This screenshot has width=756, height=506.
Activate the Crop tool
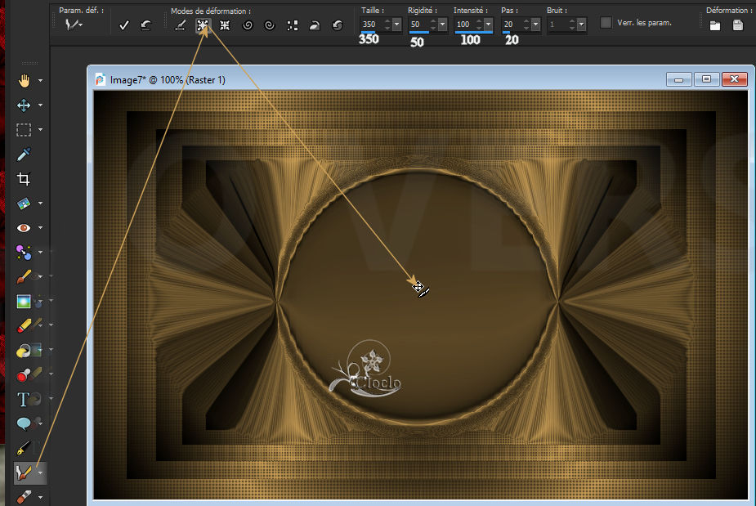pos(24,179)
